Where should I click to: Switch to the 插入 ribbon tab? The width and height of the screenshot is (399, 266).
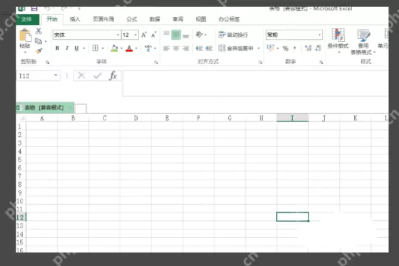pos(75,19)
